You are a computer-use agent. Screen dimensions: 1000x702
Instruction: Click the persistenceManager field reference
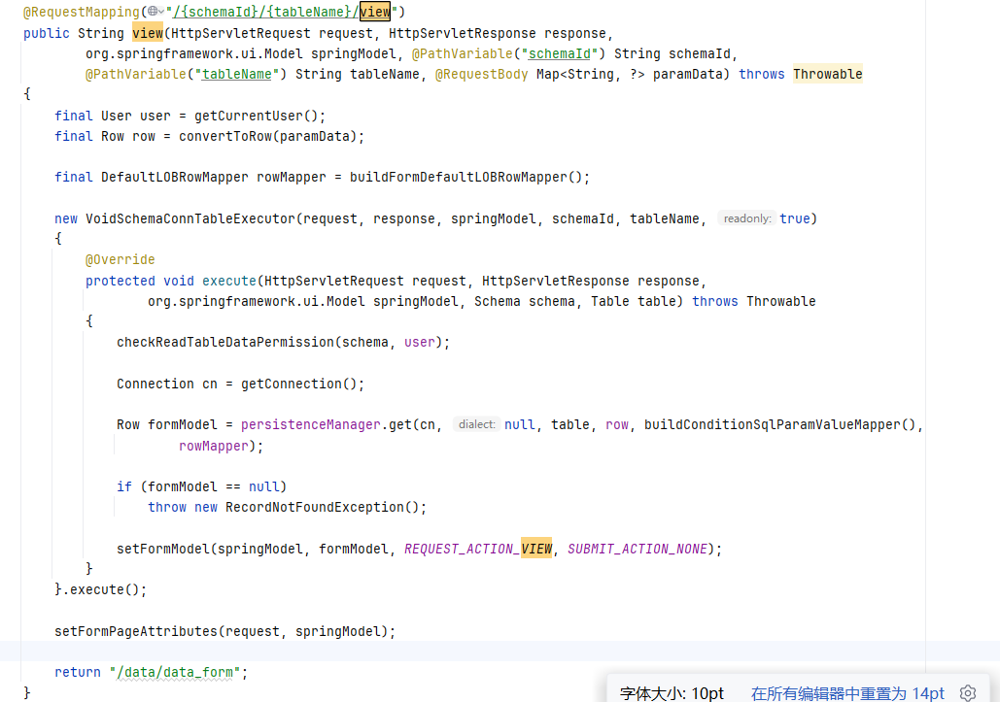313,424
